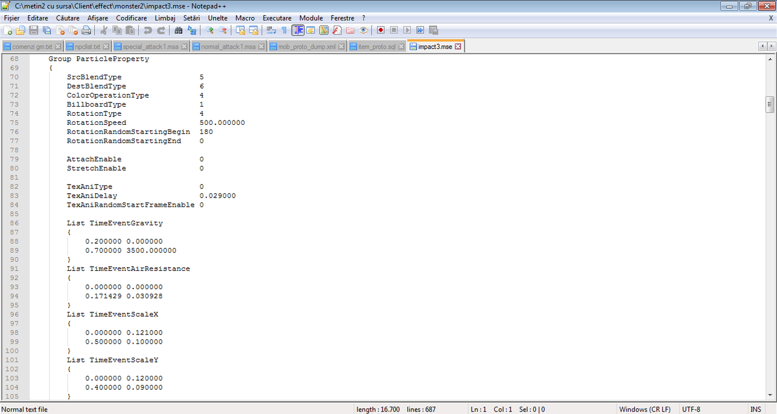Click the Play macro icon
This screenshot has width=777, height=414.
pos(407,30)
